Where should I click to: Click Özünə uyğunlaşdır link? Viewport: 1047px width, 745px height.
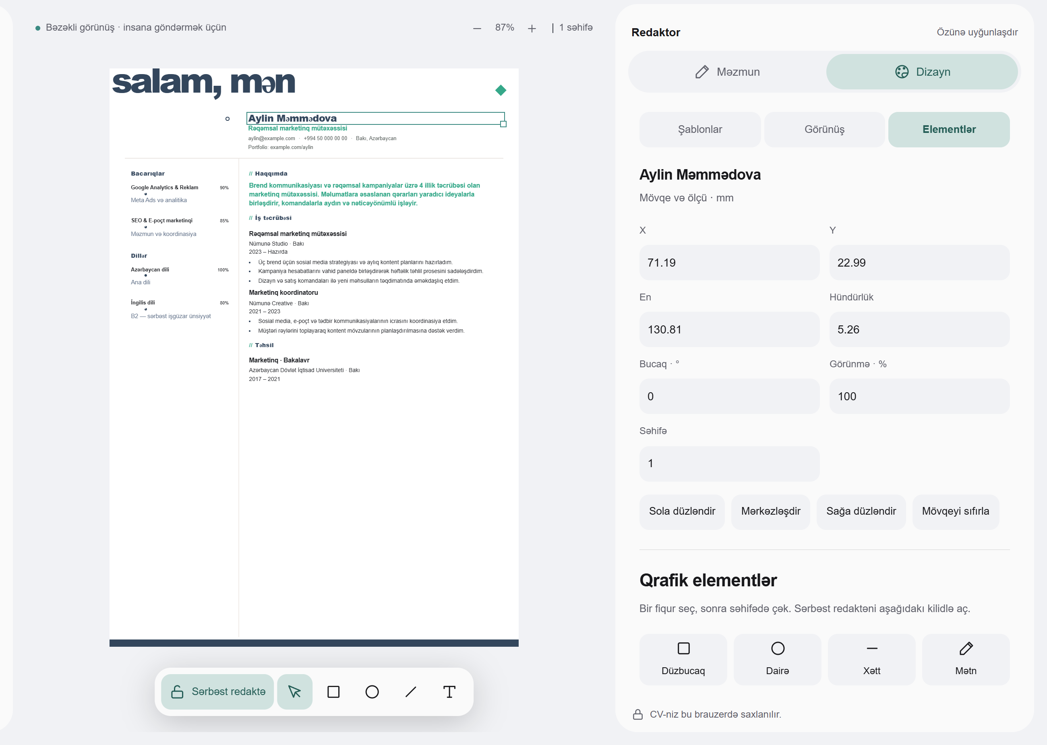tap(977, 32)
